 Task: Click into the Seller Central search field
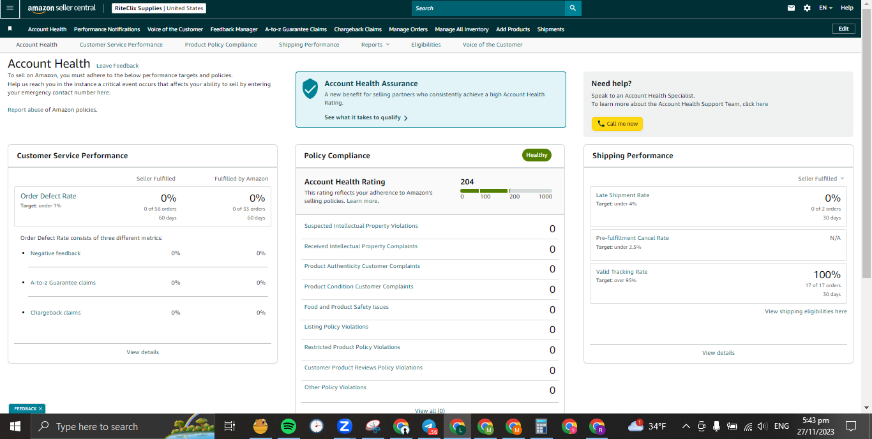coord(488,8)
